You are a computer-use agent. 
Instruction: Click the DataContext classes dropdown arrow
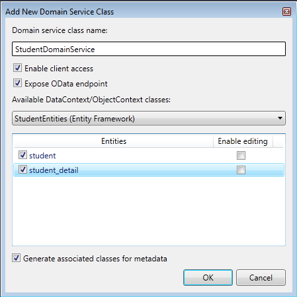(x=280, y=118)
